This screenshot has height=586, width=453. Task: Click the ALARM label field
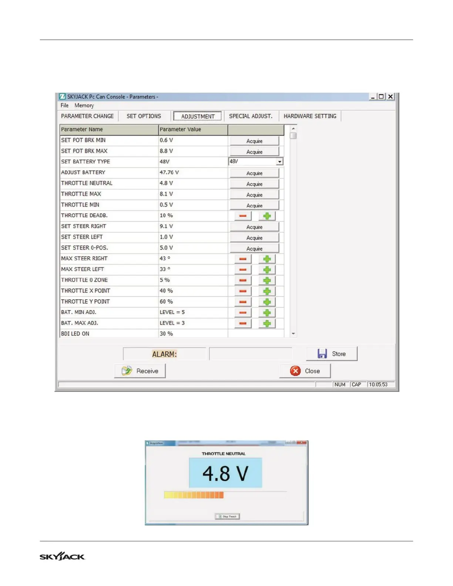tap(164, 354)
